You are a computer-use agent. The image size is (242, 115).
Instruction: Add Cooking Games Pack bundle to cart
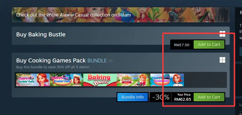click(209, 97)
